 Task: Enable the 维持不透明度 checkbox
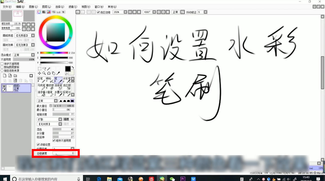54,140
